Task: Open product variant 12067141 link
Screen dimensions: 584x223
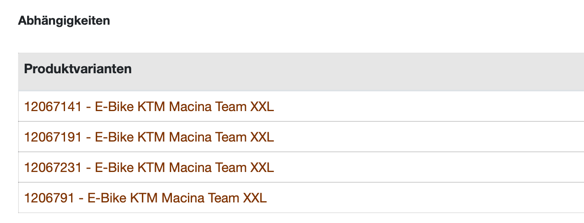Action: pos(149,107)
